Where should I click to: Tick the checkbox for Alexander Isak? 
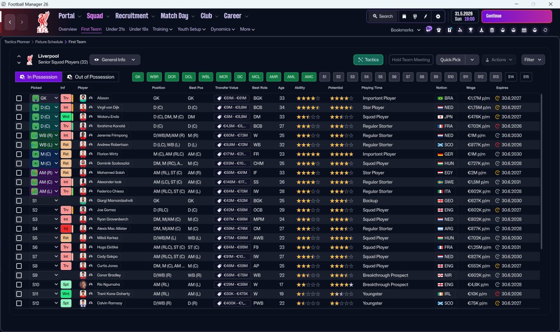[19, 182]
